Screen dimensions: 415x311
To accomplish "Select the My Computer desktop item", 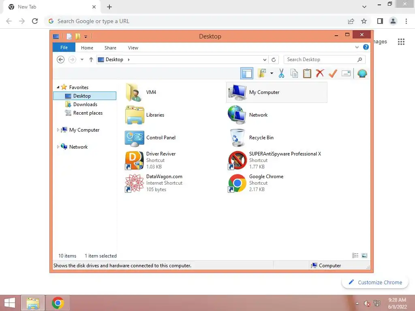I will [277, 92].
